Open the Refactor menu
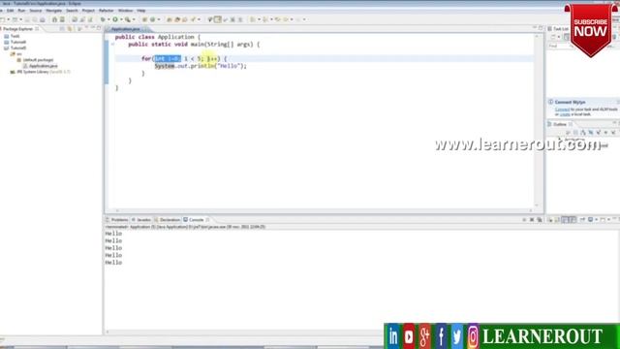 coord(106,11)
